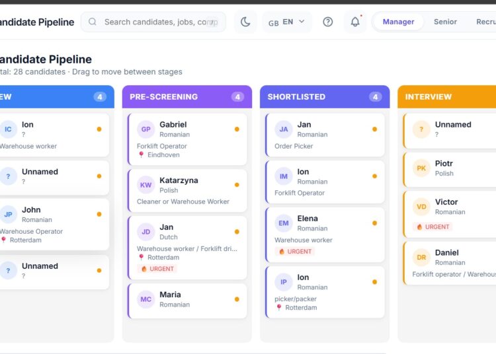Screen dimensions: 496x354
Task: Click the URGENT badge on Elena's card
Action: pyautogui.click(x=295, y=252)
